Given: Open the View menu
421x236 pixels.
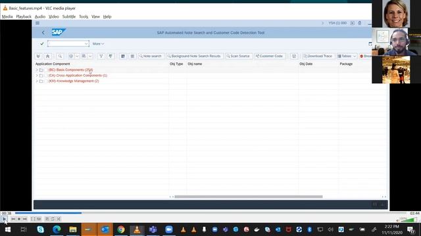Looking at the screenshot, I should click(x=95, y=16).
